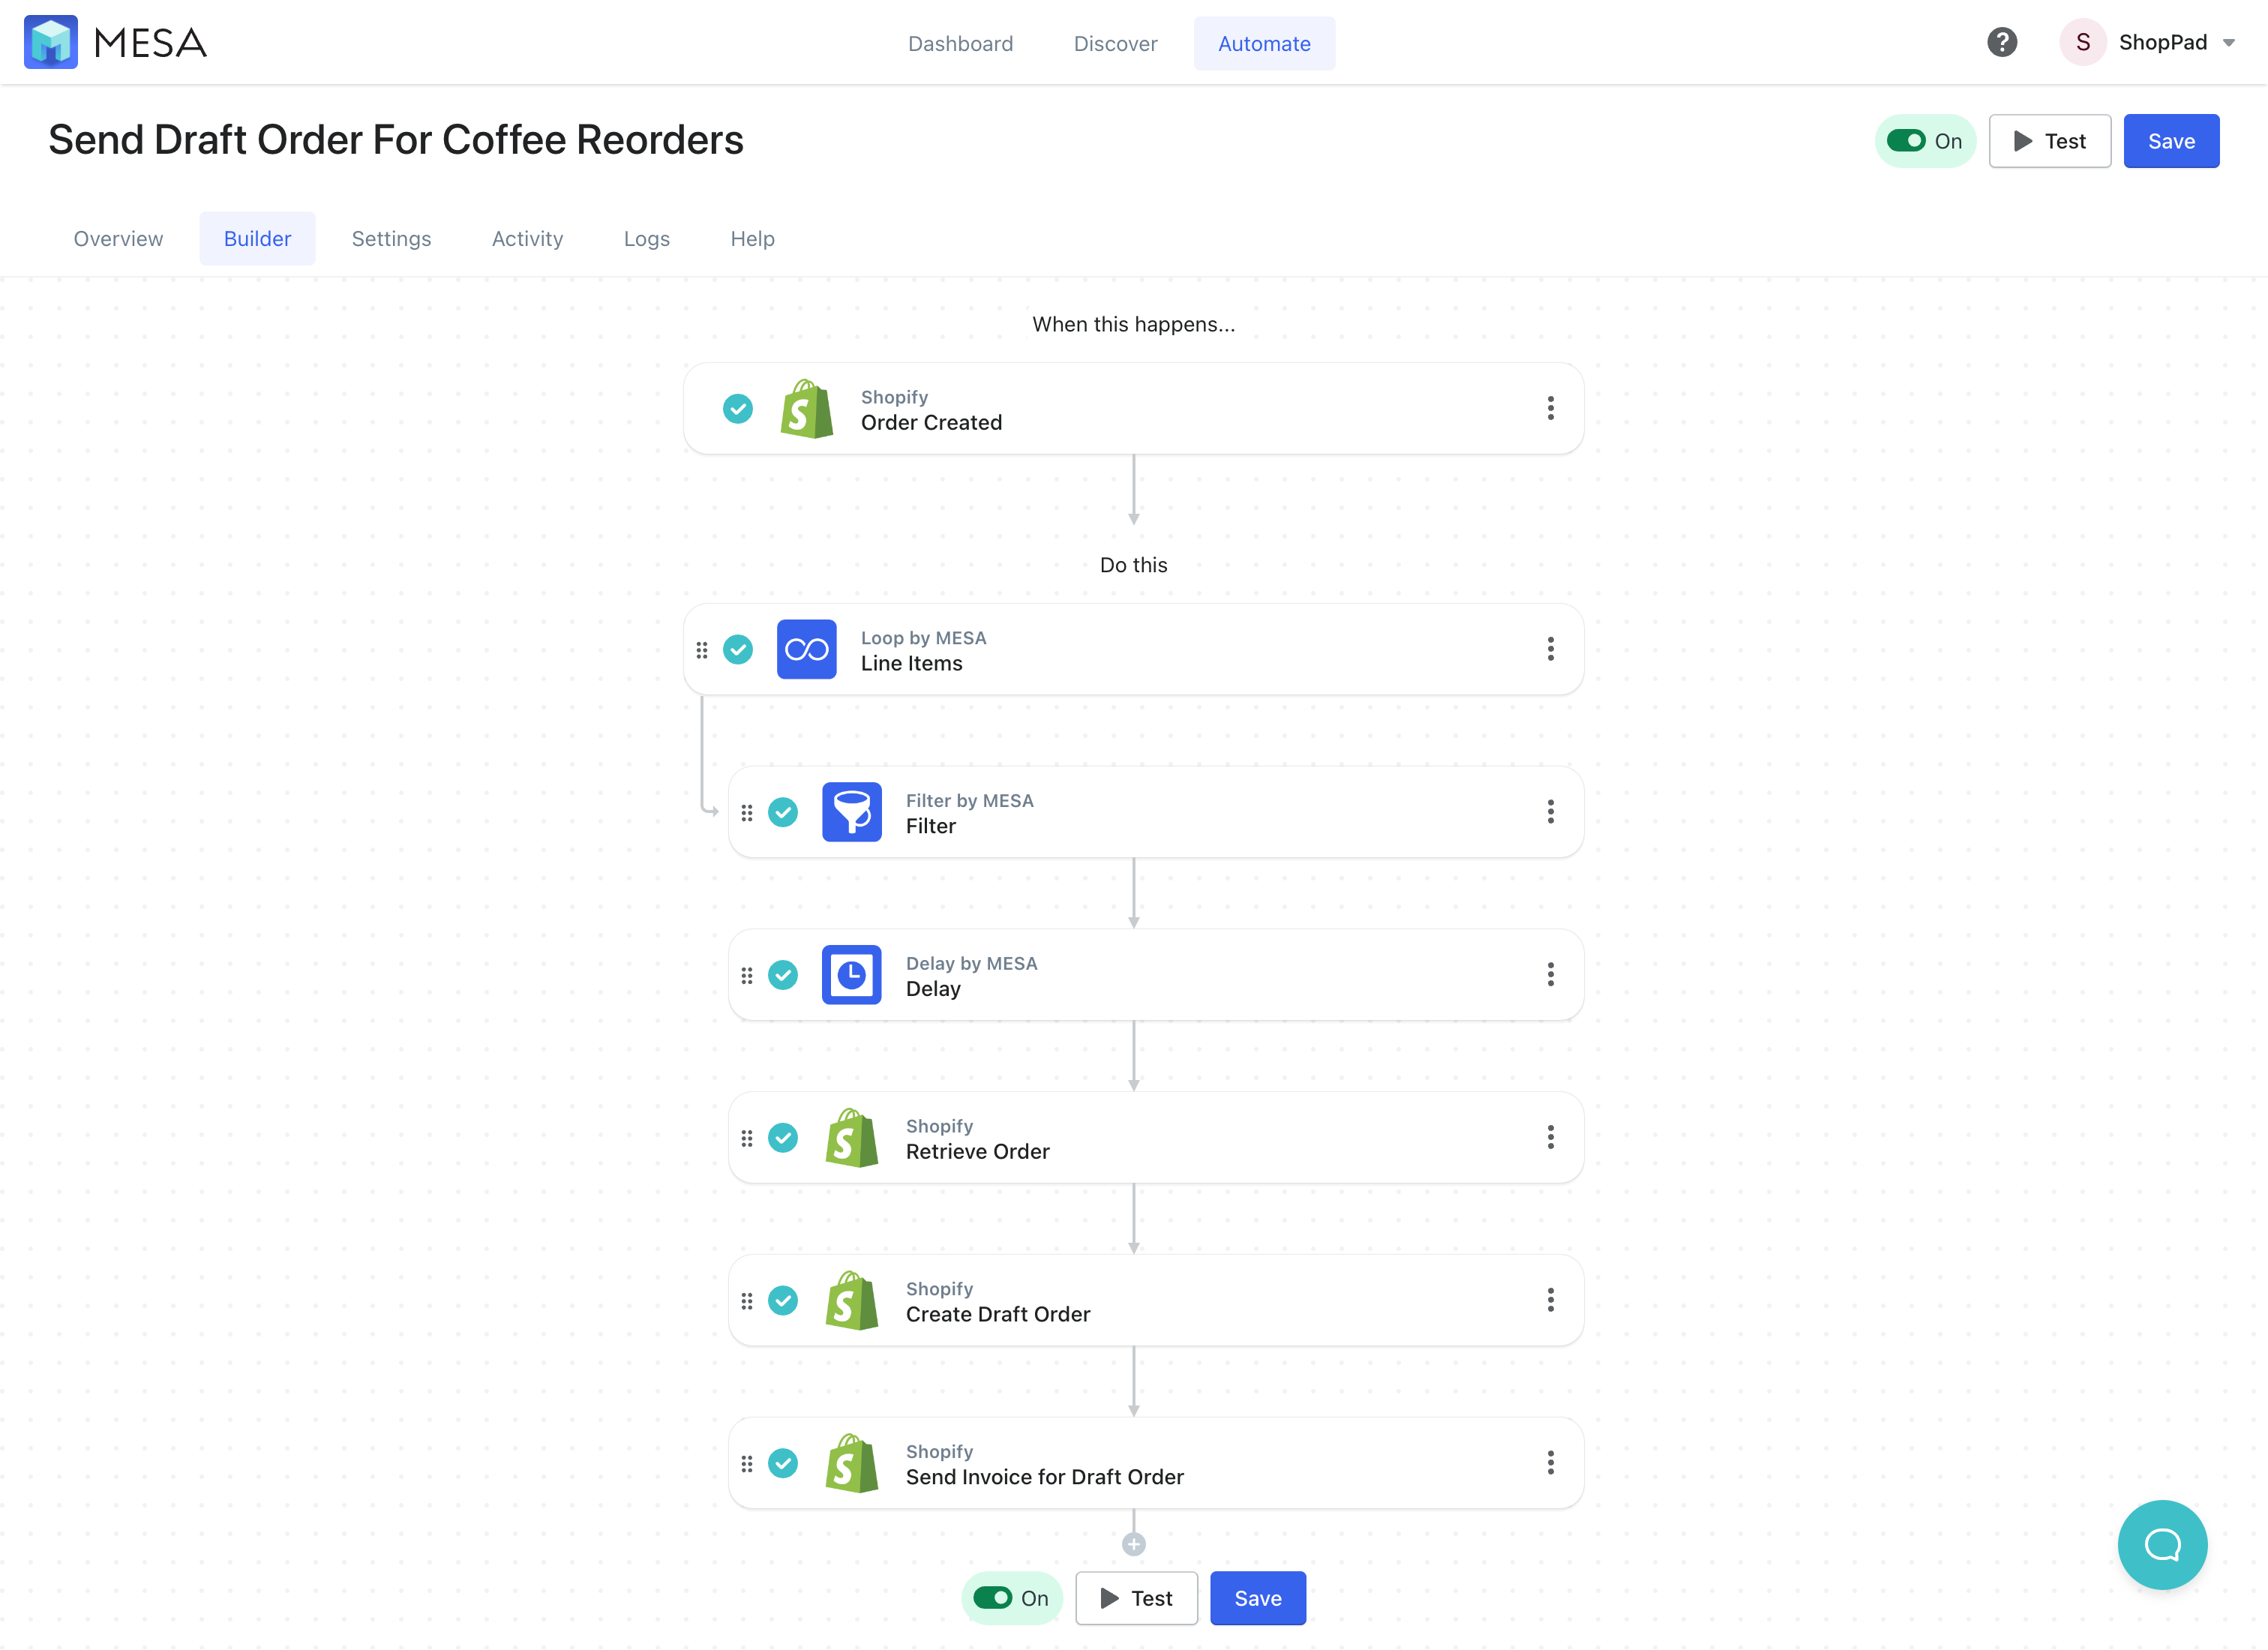
Task: Switch to the Settings tab
Action: pos(391,238)
